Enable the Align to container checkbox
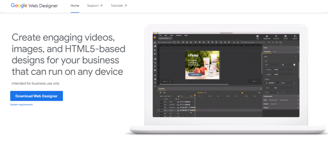This screenshot has width=328, height=154. click(x=242, y=42)
